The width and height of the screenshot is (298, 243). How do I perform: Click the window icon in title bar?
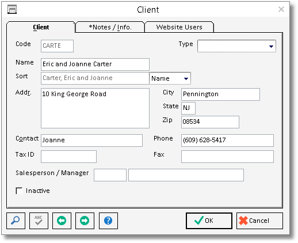(x=12, y=9)
